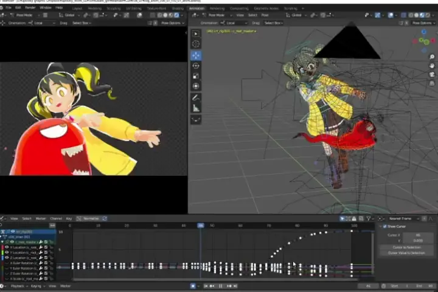The width and height of the screenshot is (438, 292).
Task: Click the current frame marker in graph editor
Action: point(201,225)
